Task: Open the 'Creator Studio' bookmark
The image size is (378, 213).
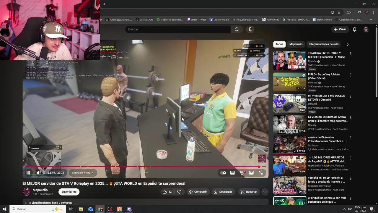Action: (x=219, y=20)
